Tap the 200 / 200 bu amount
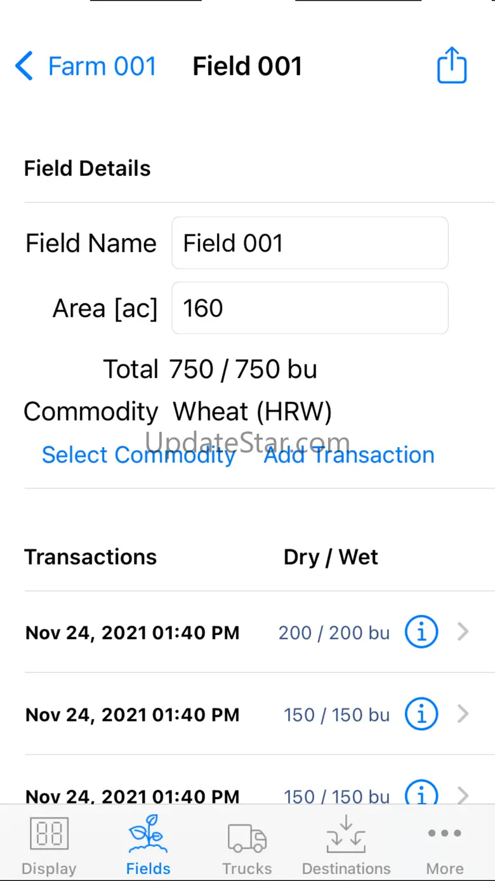 point(334,633)
